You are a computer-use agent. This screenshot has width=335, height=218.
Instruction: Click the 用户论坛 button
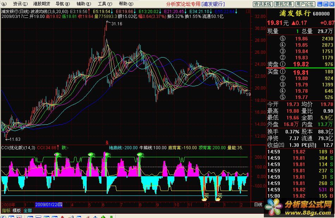pos(305,4)
